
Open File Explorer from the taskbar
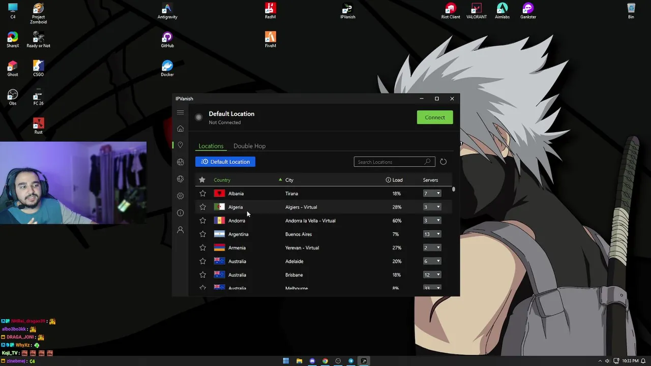299,361
